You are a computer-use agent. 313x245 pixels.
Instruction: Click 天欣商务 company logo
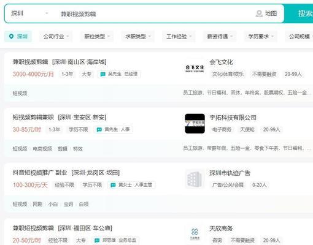(195, 234)
